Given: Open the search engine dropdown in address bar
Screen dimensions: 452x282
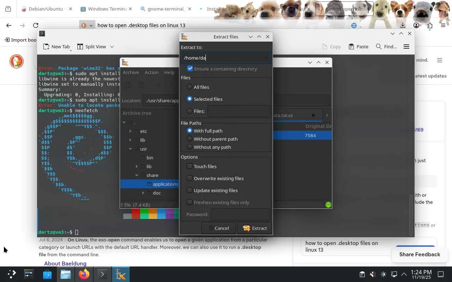Looking at the screenshot, I should point(87,25).
